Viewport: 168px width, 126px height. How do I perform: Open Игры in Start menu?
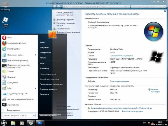[42, 63]
